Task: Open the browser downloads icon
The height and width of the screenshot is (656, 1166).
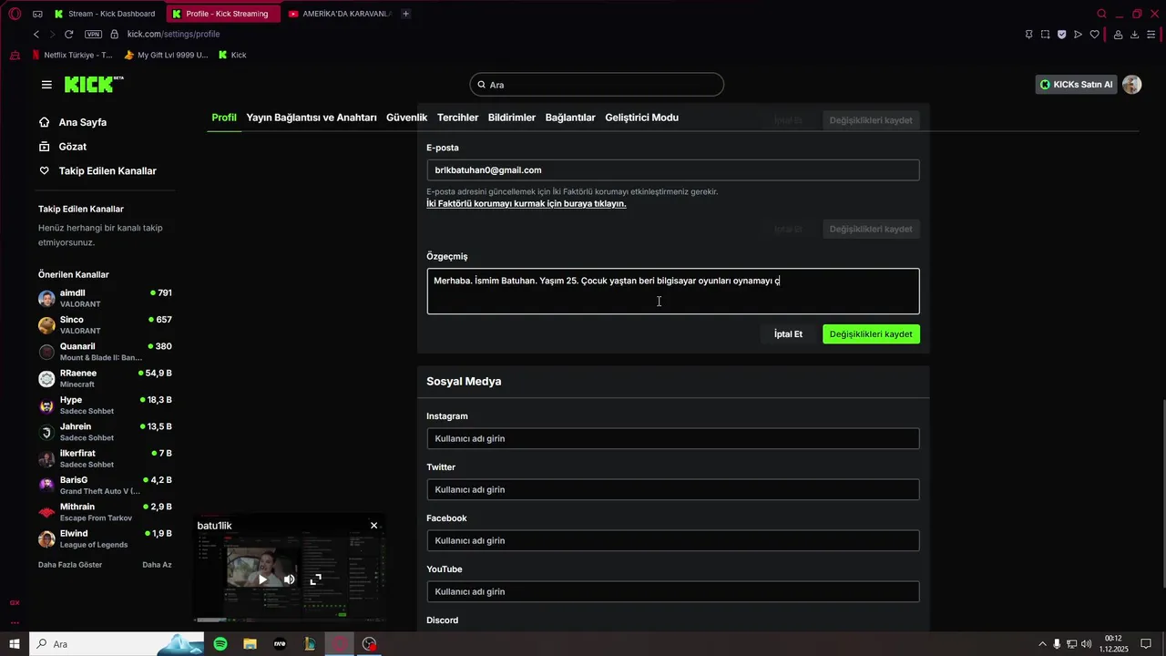Action: 1135,35
